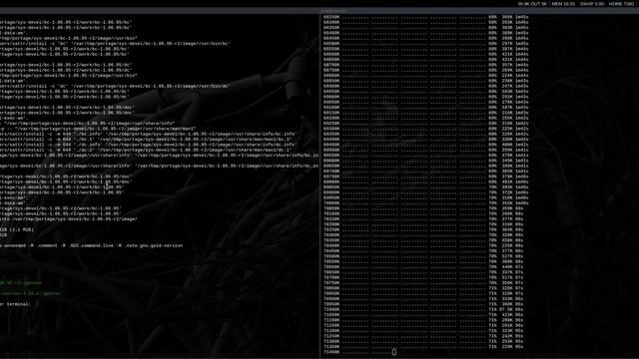The width and height of the screenshot is (639, 359).
Task: Click the IN 8K OUT 5K network indicator
Action: pyautogui.click(x=532, y=4)
